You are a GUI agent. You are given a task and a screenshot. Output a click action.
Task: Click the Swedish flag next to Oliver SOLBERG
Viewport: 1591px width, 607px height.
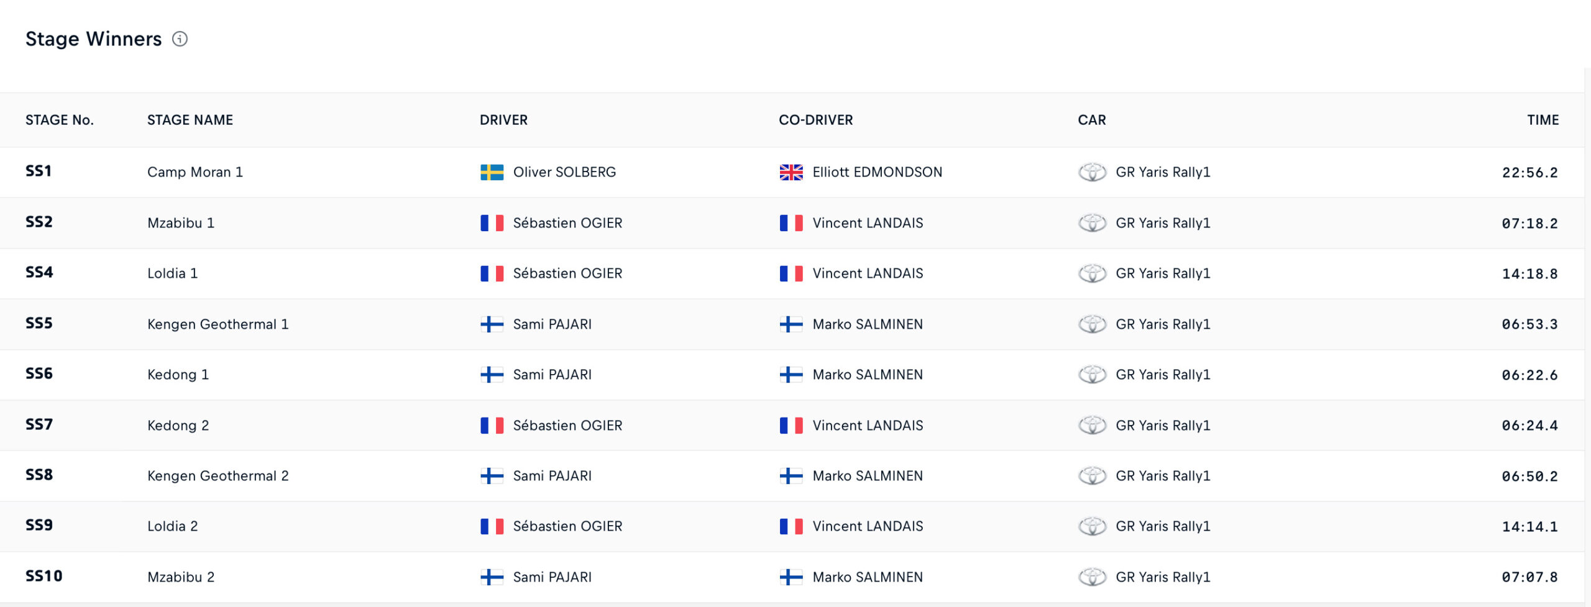[x=492, y=172]
